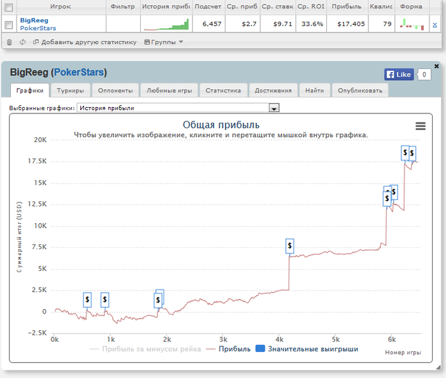Click the 6,457 count value
This screenshot has height=378, width=446.
point(212,24)
